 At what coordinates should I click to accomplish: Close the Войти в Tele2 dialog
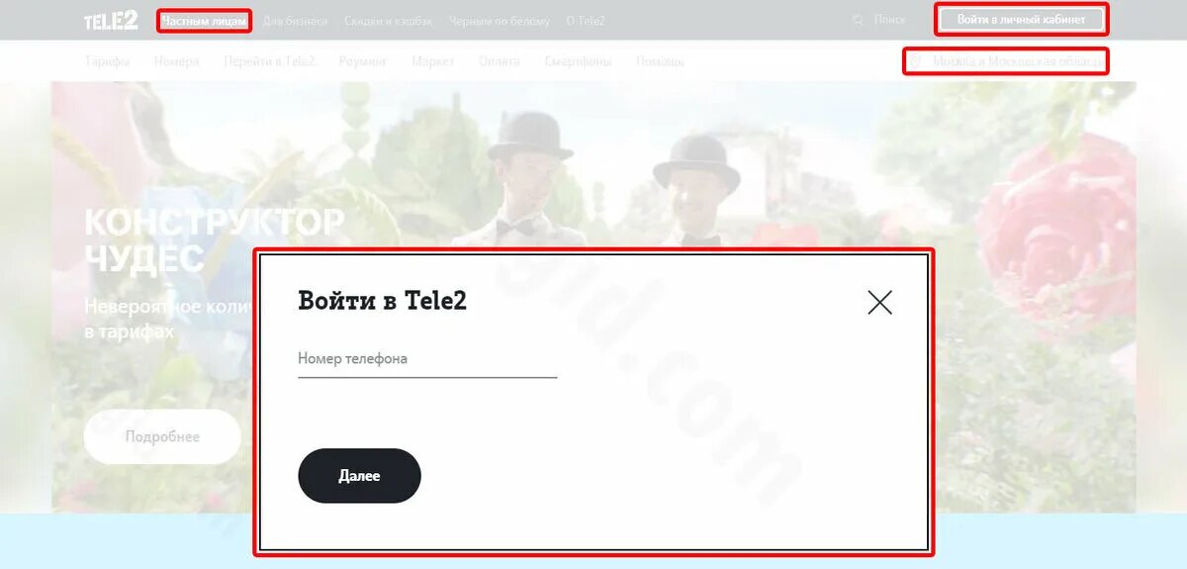click(x=879, y=302)
